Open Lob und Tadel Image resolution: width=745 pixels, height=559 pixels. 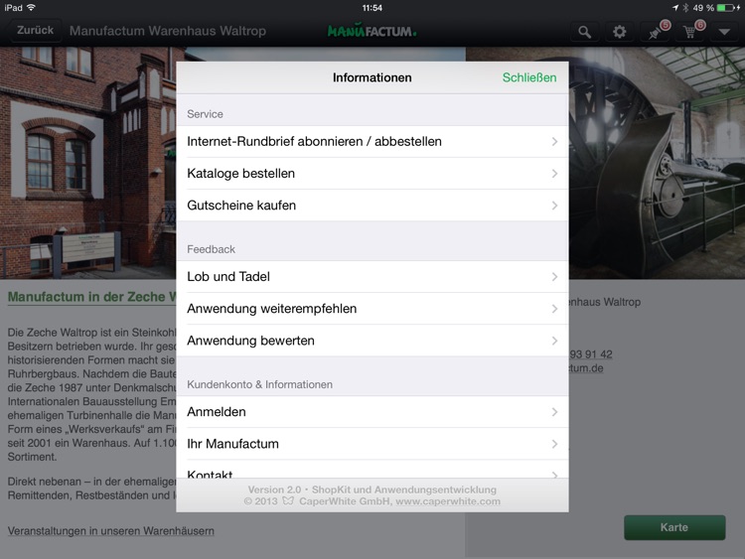point(372,276)
